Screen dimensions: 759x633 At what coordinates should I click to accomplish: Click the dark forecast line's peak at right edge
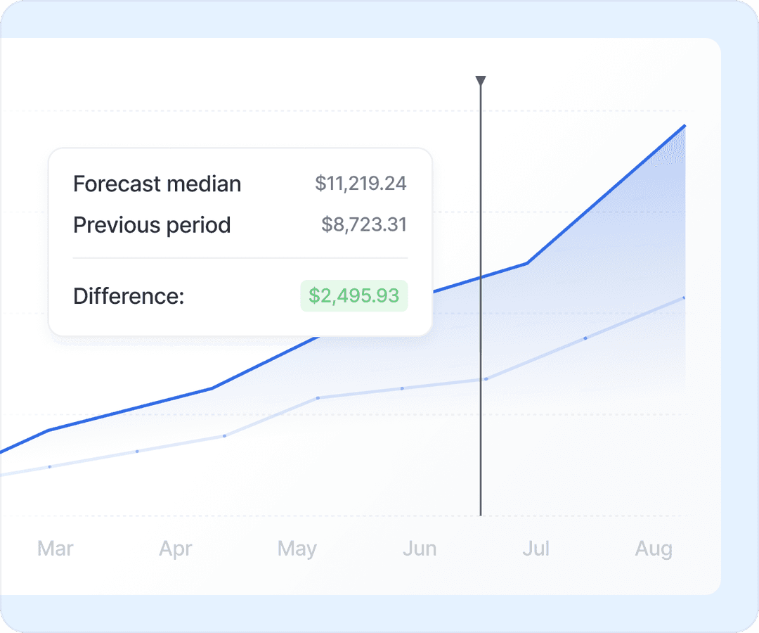pos(685,126)
